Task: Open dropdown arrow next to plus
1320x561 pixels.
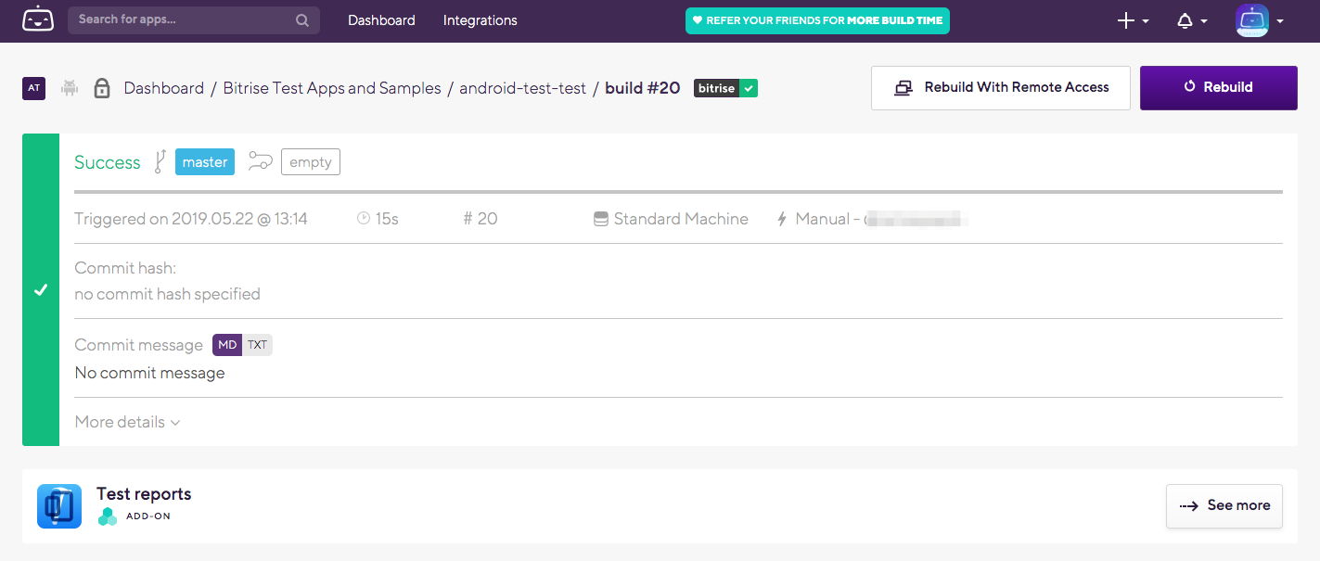Action: [1146, 21]
